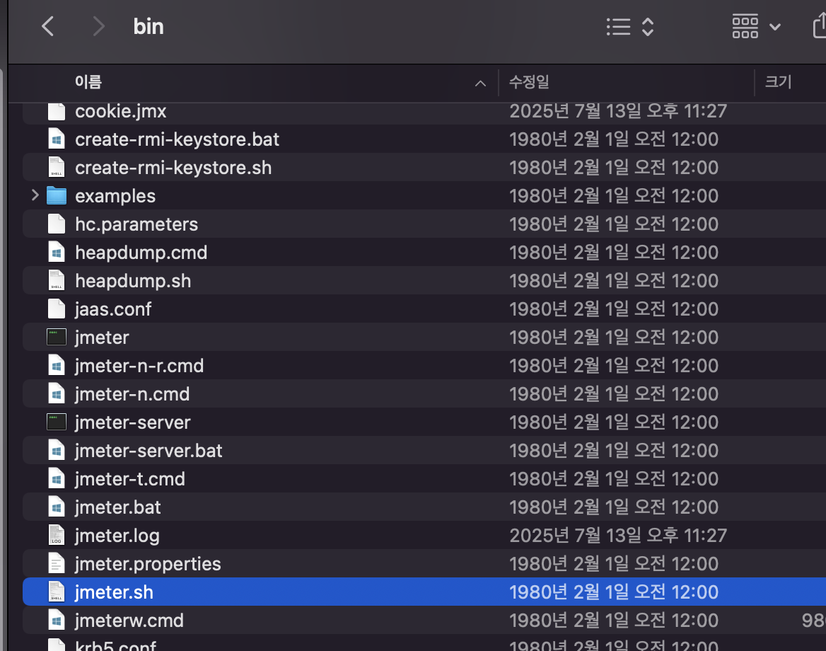Click the jmeter.bat file icon

(57, 507)
